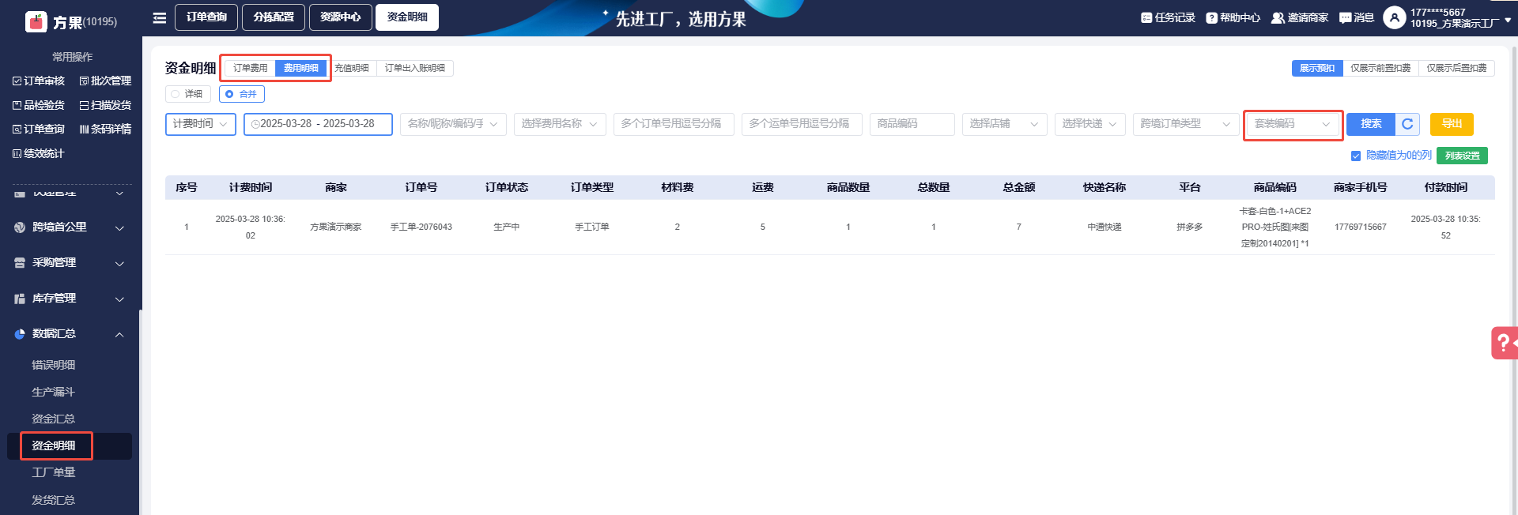Select the 仅展示前置扣费 toggle option

point(1380,68)
